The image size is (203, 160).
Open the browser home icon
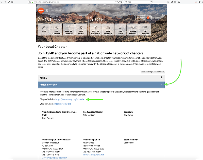click(12, 2)
